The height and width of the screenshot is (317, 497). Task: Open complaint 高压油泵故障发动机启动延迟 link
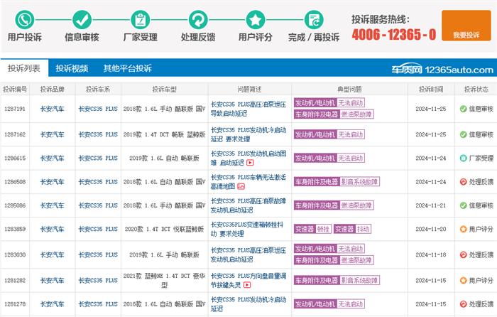coord(248,205)
